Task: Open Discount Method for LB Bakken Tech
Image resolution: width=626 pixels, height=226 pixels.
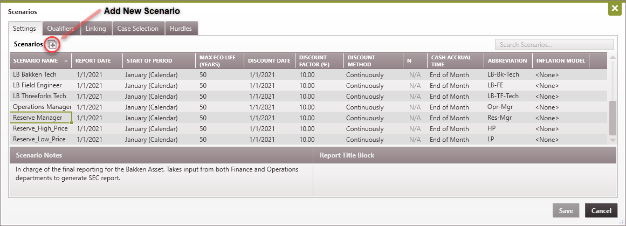Action: coord(364,75)
